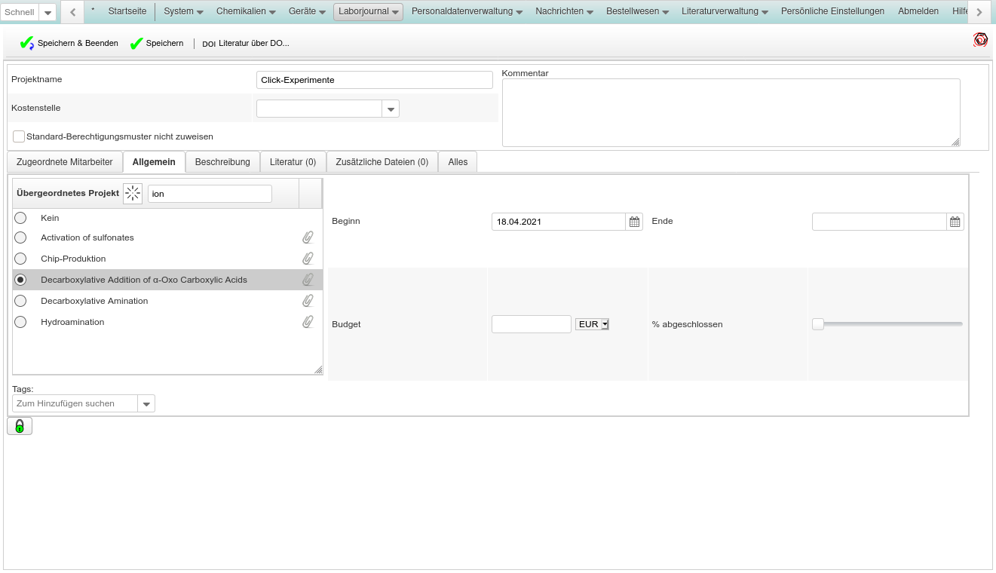Open the Chemikalien menu

(x=246, y=11)
